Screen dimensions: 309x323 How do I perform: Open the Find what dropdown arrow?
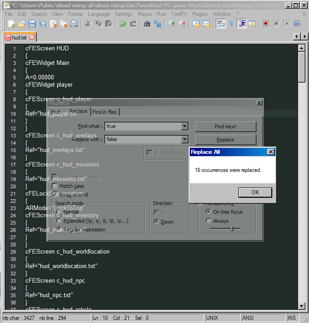(184, 126)
